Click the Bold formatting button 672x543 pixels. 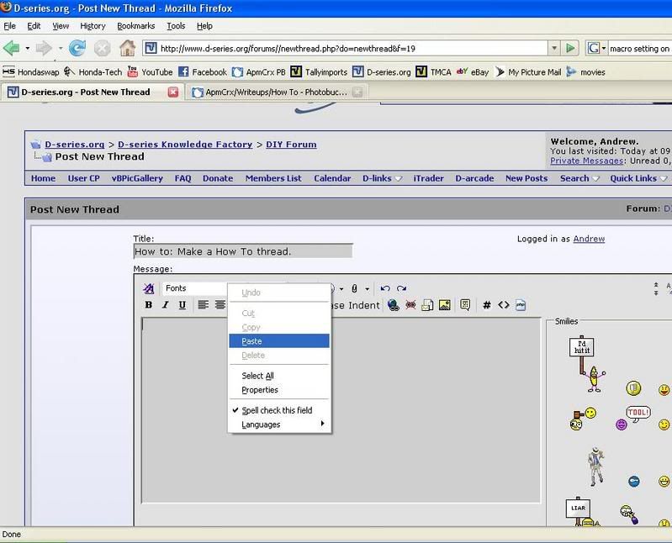(x=149, y=305)
